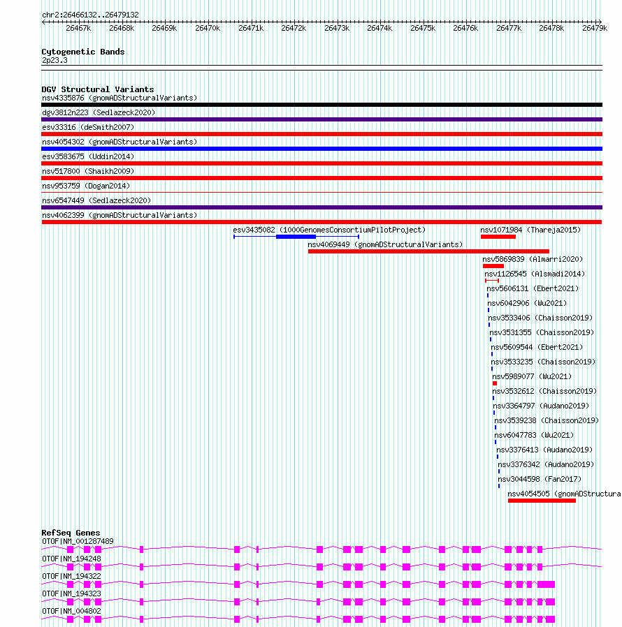Click the 26473k ruler position
This screenshot has width=622, height=627.
point(337,28)
